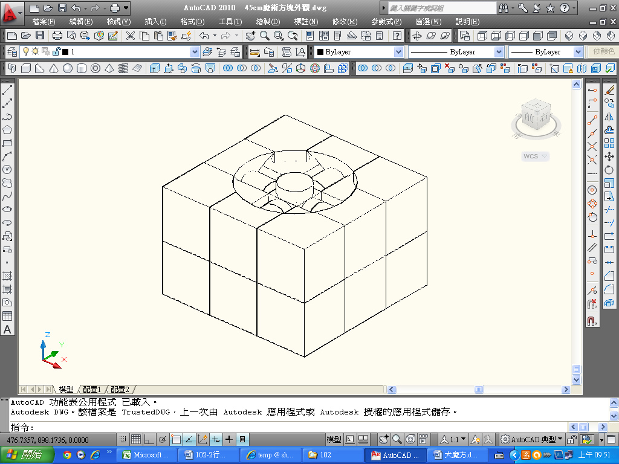
Task: Open the 繪製(D) menu
Action: [x=268, y=22]
